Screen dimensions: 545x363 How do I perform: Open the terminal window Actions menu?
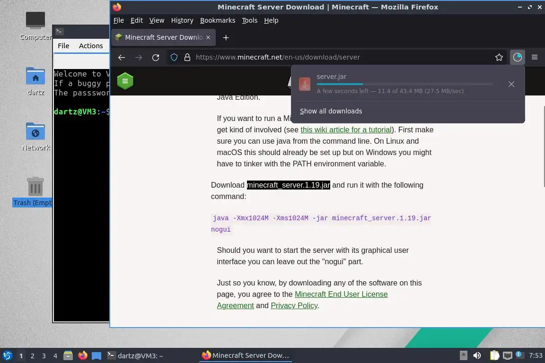pos(91,46)
